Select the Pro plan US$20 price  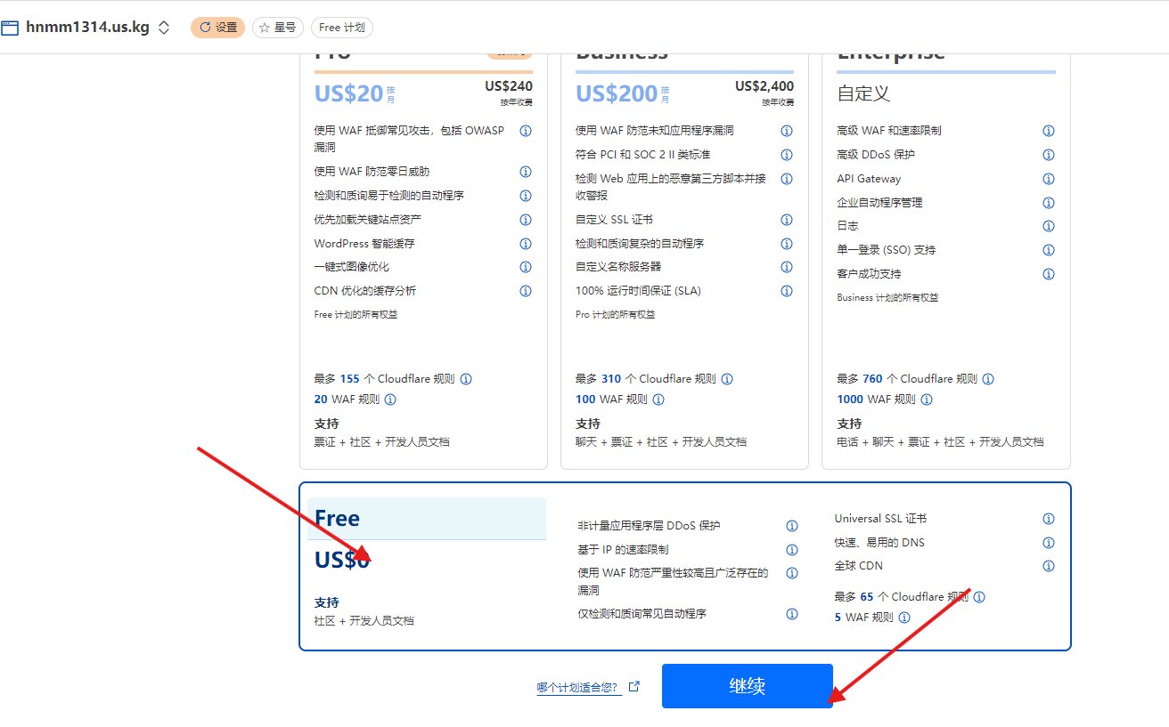(348, 93)
